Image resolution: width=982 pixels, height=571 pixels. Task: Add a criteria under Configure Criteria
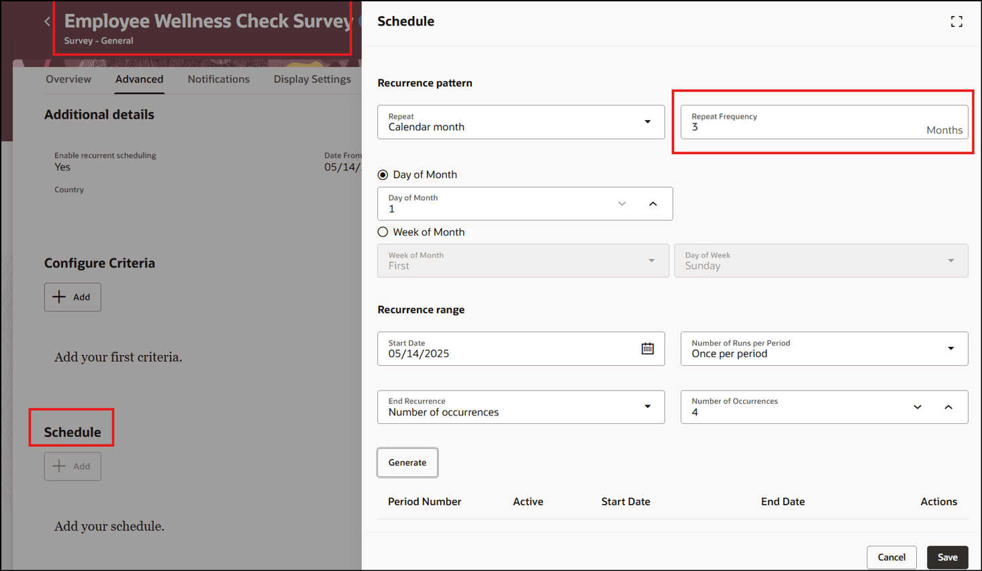72,297
